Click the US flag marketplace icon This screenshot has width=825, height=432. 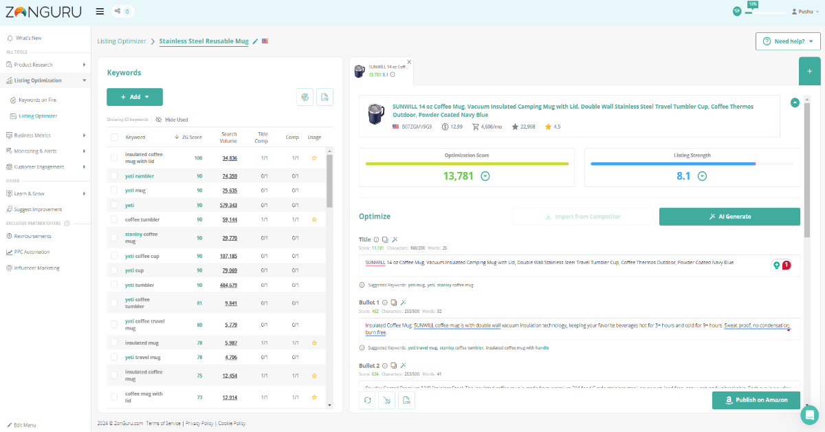coord(265,41)
